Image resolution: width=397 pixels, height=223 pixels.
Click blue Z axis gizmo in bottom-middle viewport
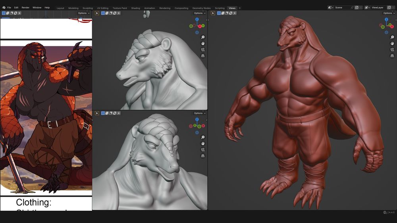(x=197, y=119)
